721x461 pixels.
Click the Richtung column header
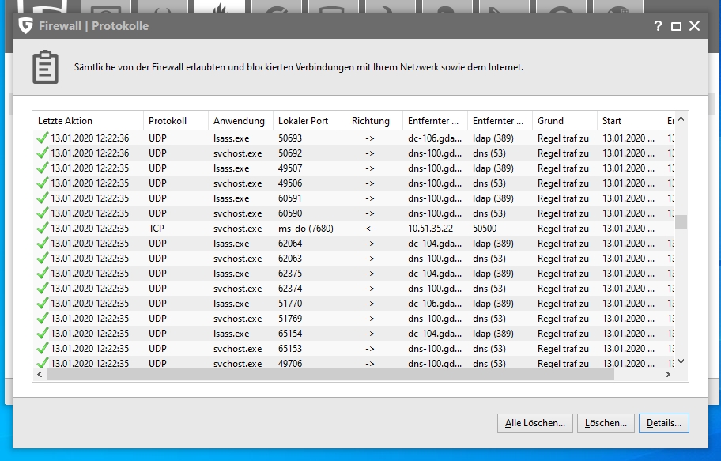370,121
